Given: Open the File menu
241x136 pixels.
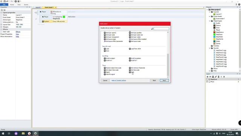Looking at the screenshot, I should click(4, 5).
